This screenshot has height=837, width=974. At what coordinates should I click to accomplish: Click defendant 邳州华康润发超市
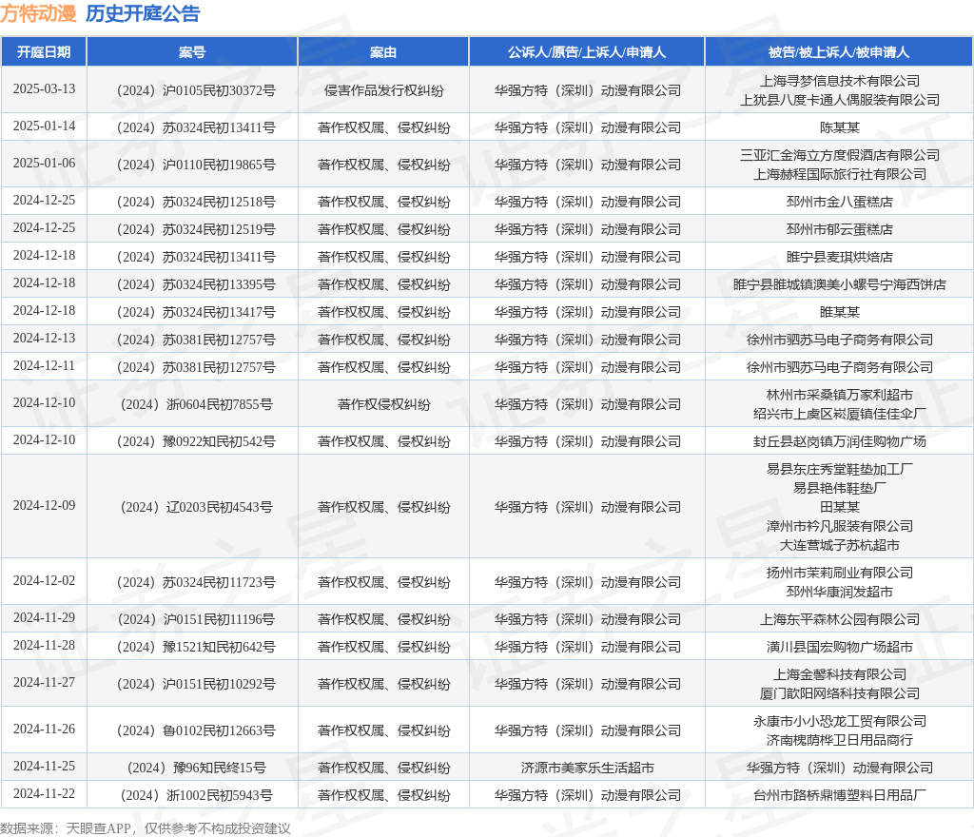pos(840,592)
